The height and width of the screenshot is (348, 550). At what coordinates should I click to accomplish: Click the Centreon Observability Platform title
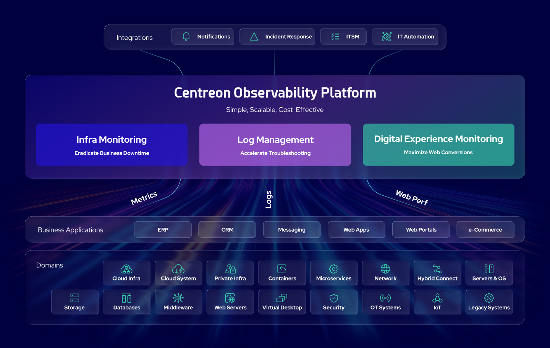275,93
